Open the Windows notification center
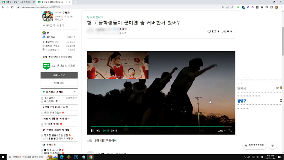 point(279,157)
